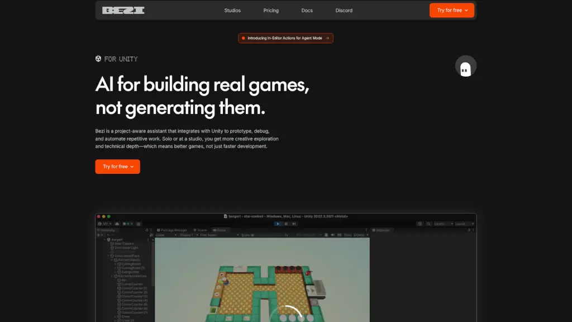Image resolution: width=572 pixels, height=322 pixels.
Task: Click the cloud icon in Unity toolbar
Action: tap(118, 224)
